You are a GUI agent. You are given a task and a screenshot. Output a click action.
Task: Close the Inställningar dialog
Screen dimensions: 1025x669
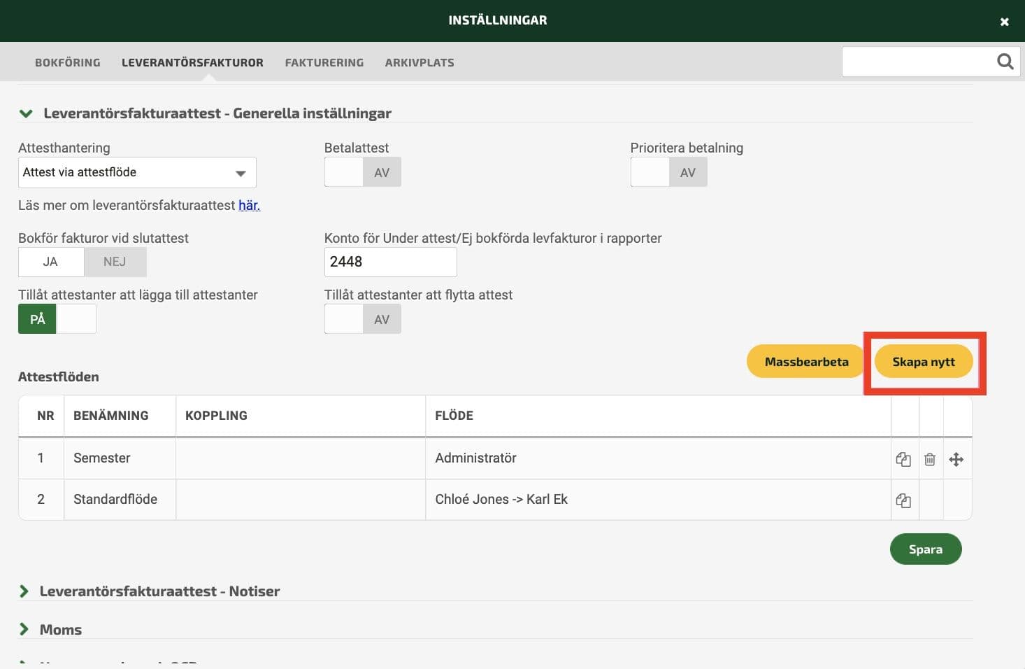(1004, 22)
